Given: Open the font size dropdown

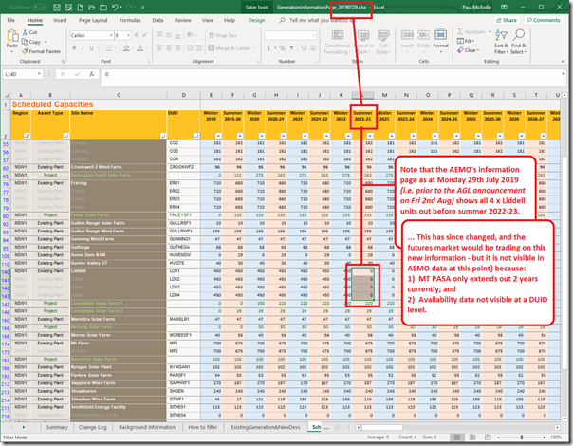Looking at the screenshot, I should tap(129, 35).
